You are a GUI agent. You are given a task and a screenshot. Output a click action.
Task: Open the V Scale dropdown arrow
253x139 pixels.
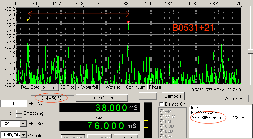point(23,135)
